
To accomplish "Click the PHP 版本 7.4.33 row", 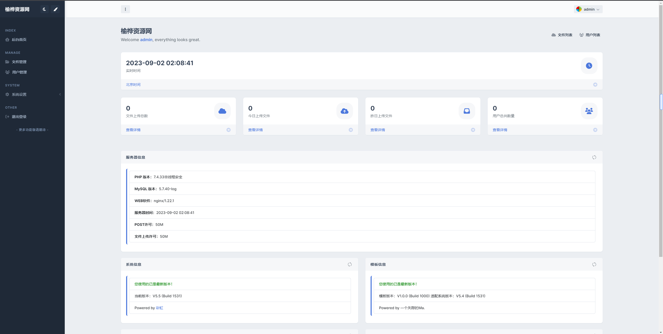I will click(x=362, y=177).
